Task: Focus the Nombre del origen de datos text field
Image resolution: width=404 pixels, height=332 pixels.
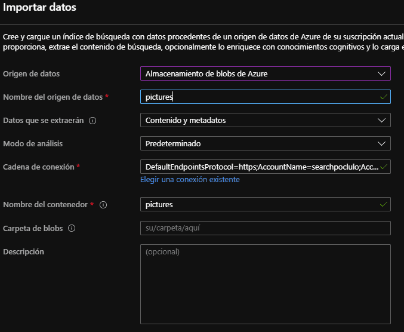Action: point(266,97)
